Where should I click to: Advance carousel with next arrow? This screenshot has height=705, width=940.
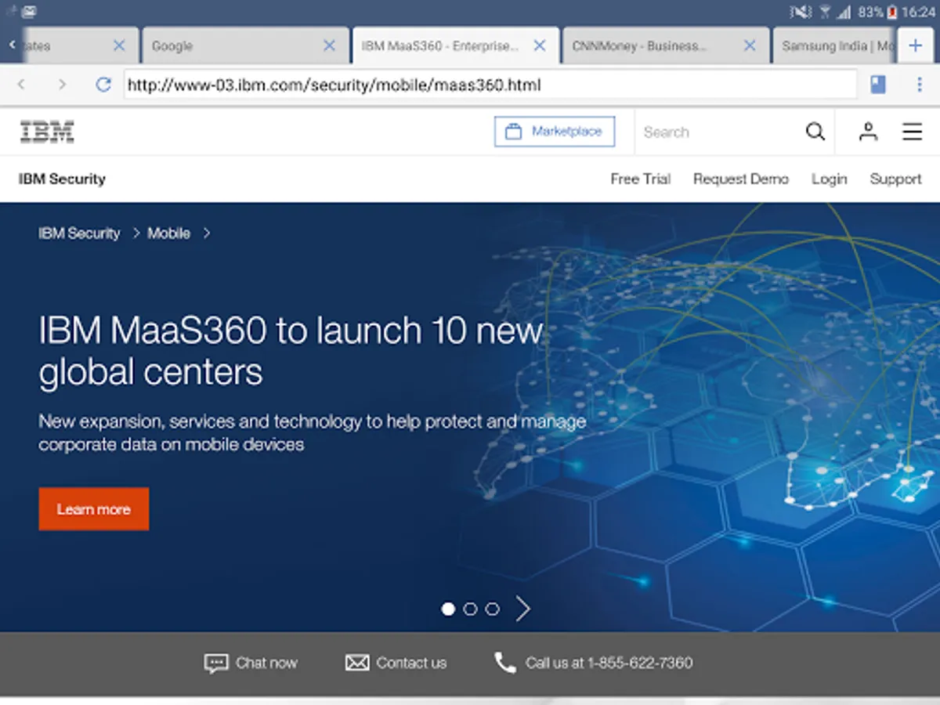(x=522, y=609)
